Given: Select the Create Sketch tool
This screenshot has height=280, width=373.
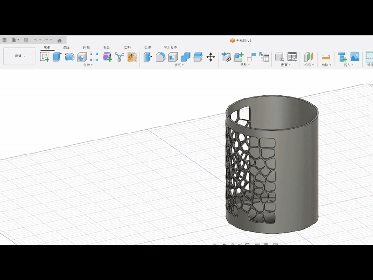Looking at the screenshot, I should [44, 57].
